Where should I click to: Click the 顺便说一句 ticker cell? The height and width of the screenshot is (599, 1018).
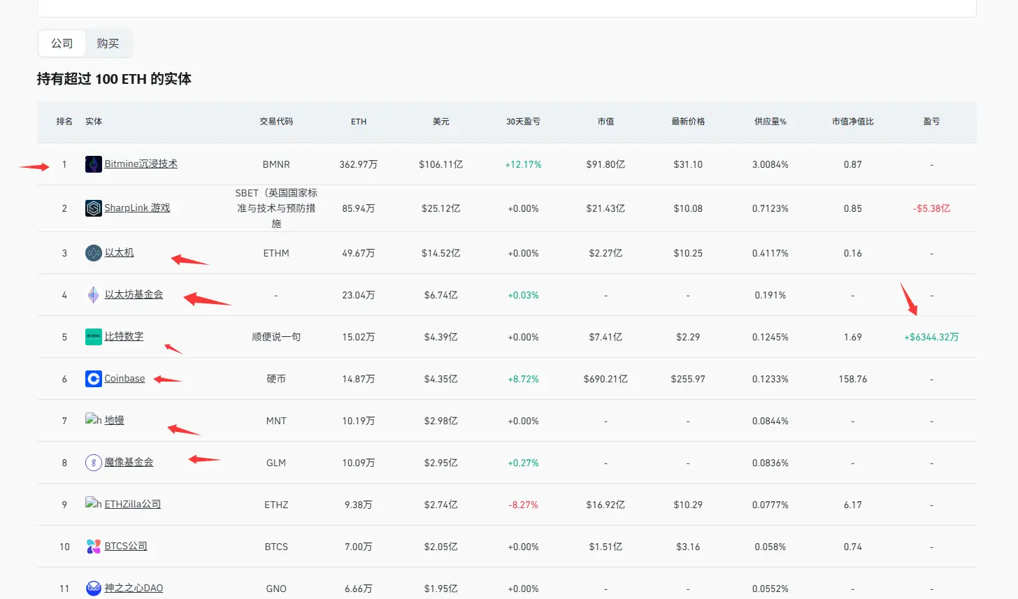coord(276,337)
